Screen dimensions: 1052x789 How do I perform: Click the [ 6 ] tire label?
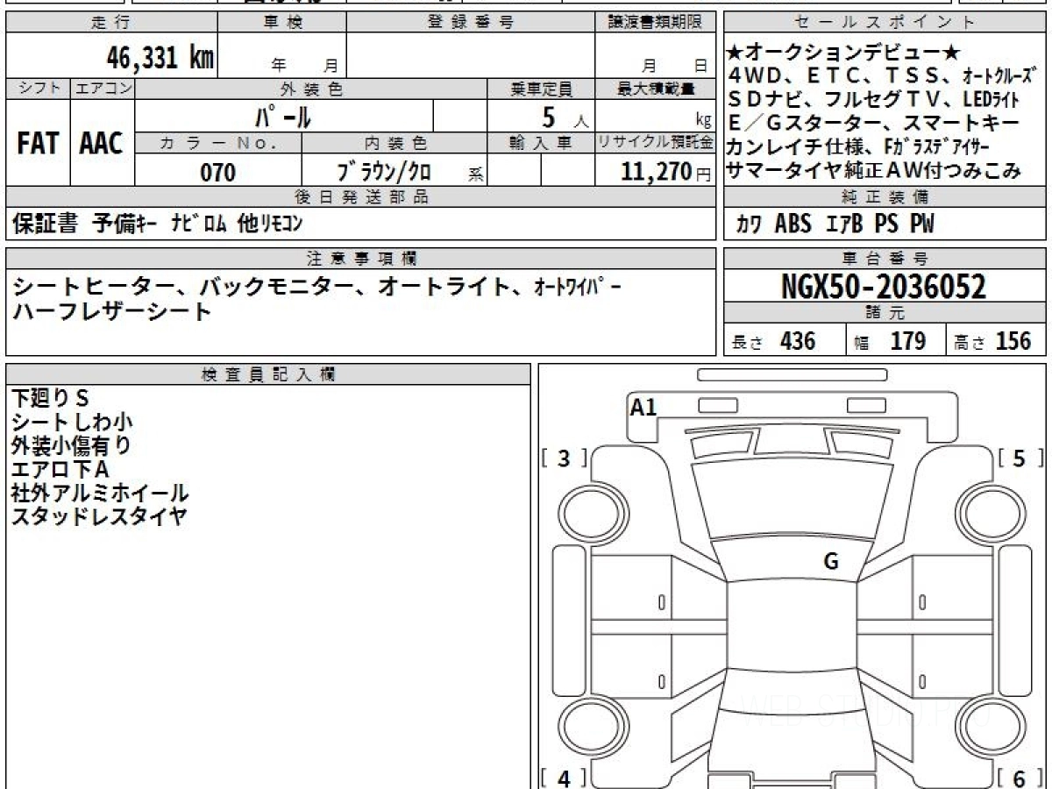(x=1020, y=778)
